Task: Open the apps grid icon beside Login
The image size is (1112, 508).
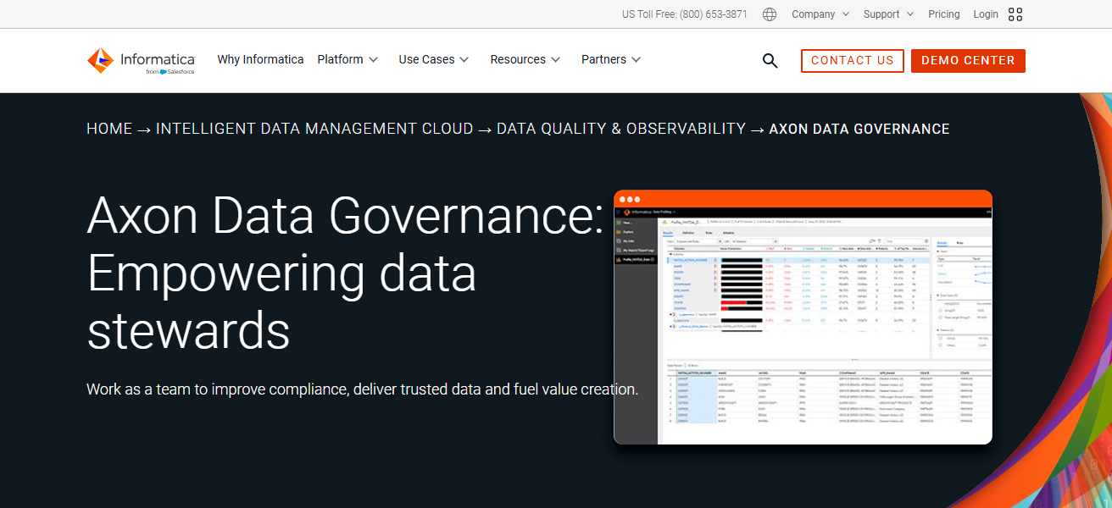Action: coord(1015,14)
